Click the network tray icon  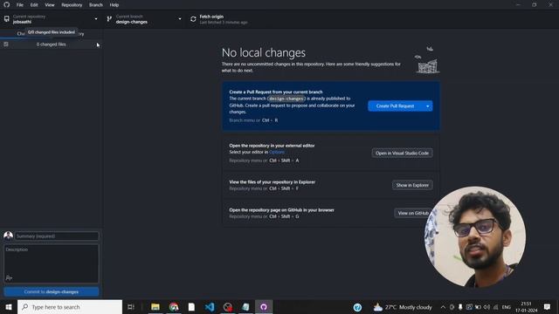tap(495, 307)
